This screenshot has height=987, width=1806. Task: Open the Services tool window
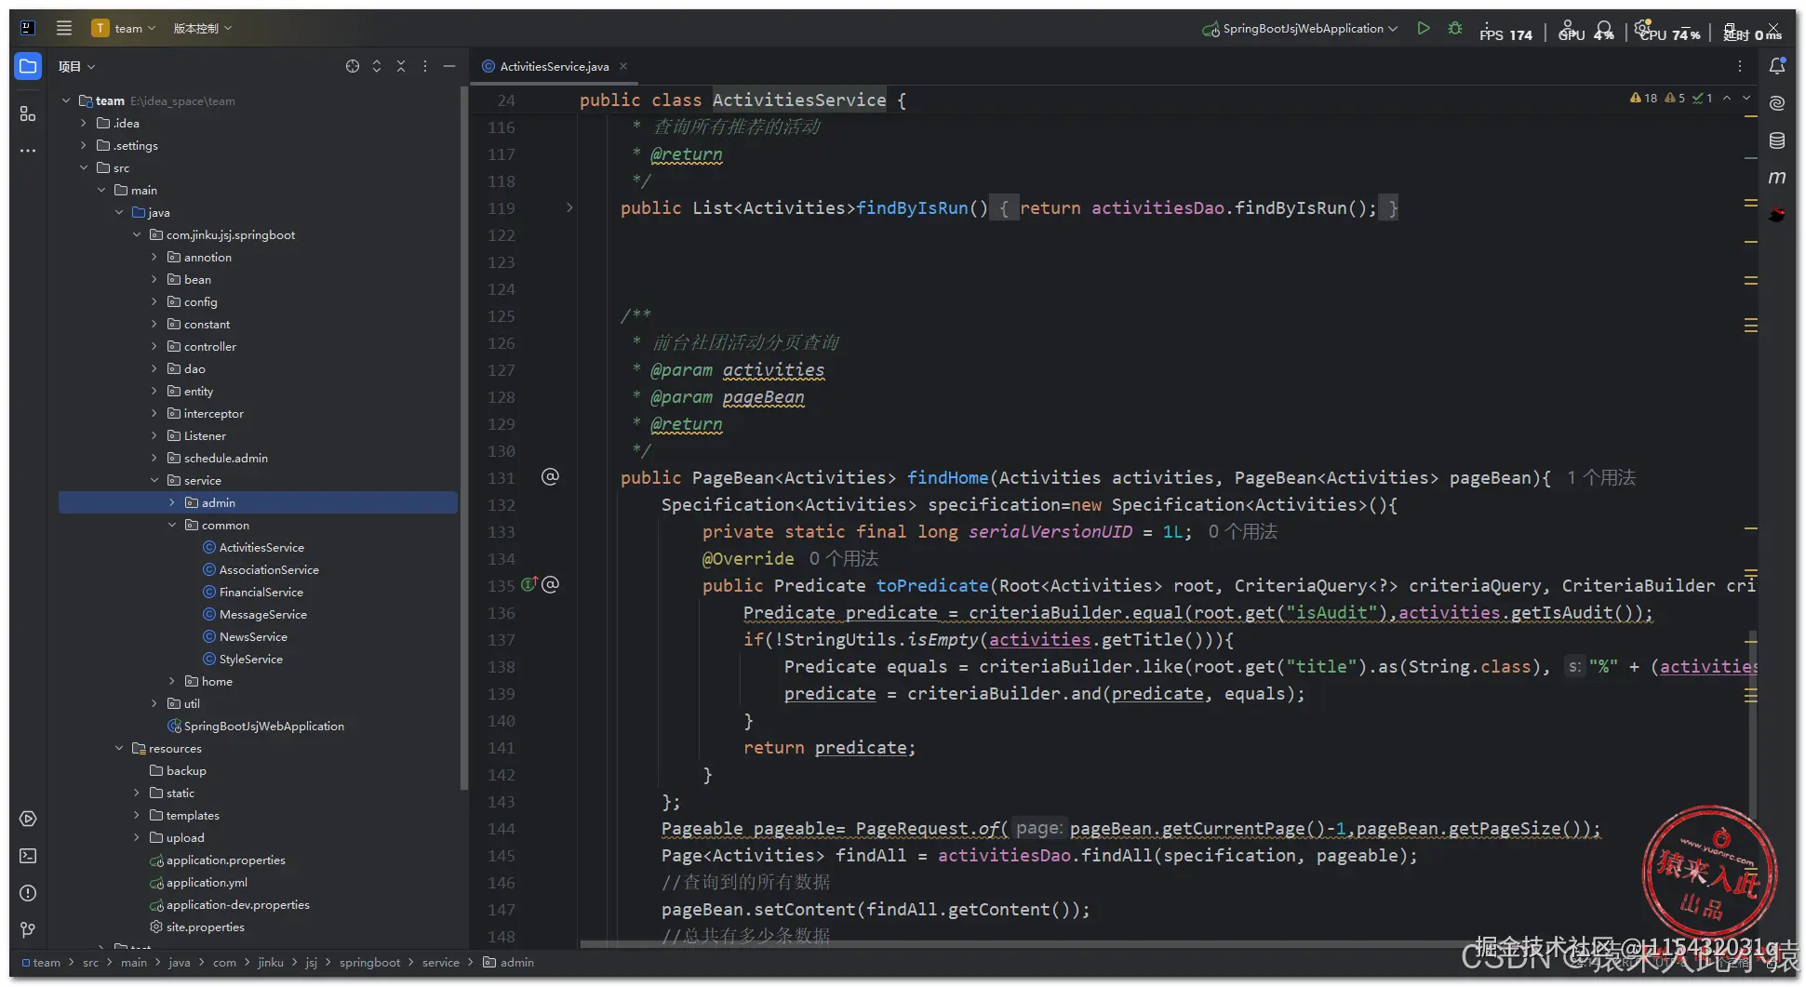coord(28,819)
